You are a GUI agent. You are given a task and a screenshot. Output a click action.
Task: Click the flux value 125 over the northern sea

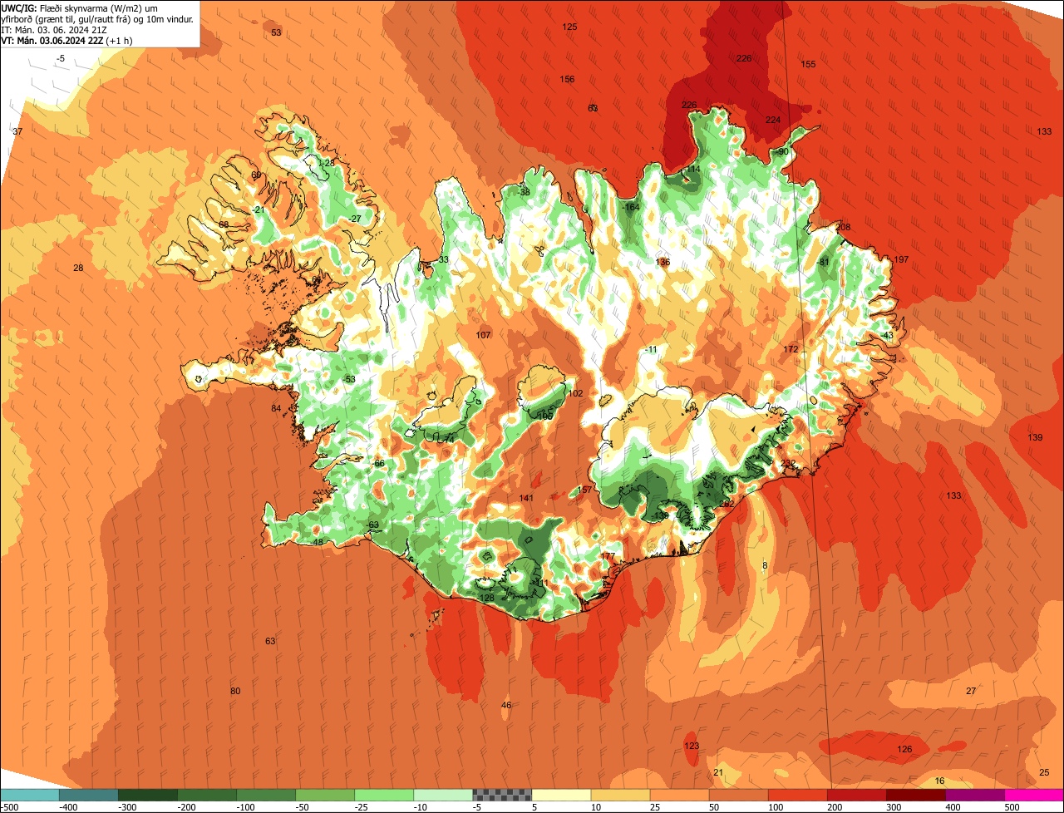pos(569,27)
